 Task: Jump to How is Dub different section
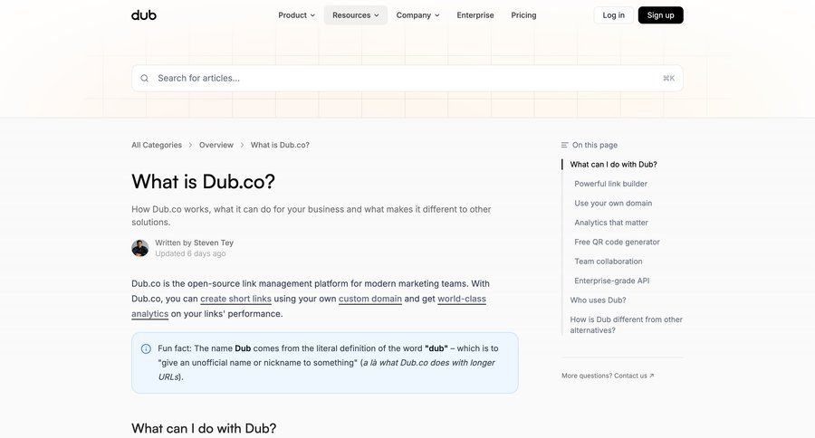point(626,325)
